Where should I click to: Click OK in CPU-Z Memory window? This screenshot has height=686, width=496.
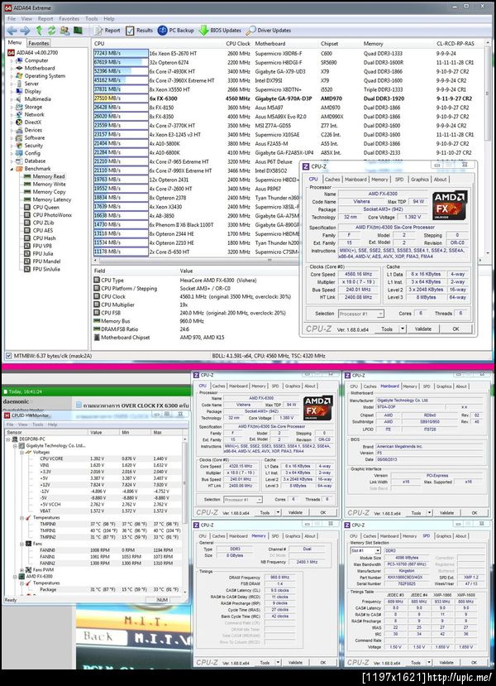click(323, 663)
